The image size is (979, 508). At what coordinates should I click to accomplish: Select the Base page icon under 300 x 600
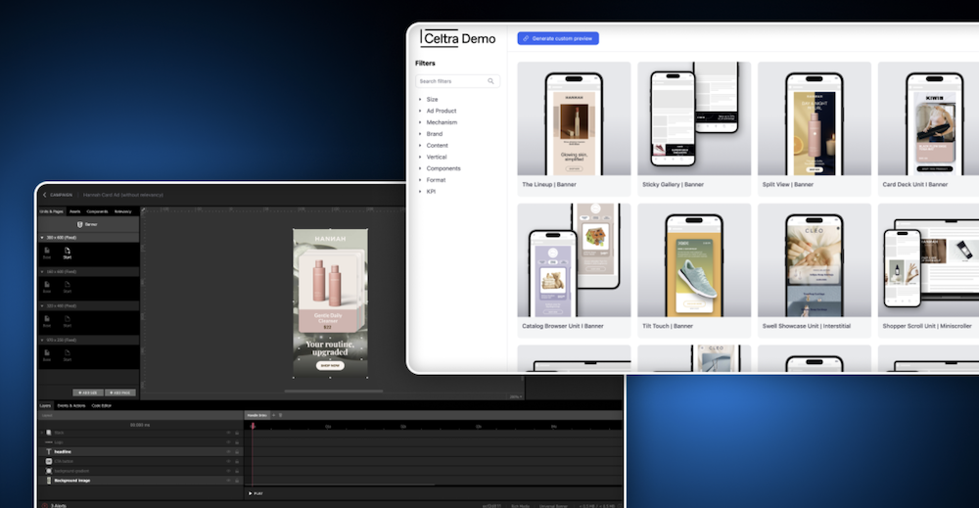point(47,253)
